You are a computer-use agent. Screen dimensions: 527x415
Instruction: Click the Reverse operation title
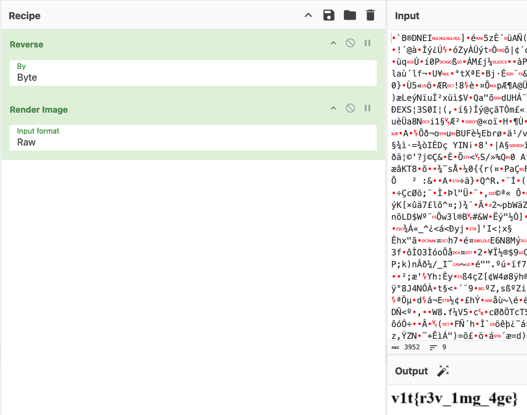point(26,45)
